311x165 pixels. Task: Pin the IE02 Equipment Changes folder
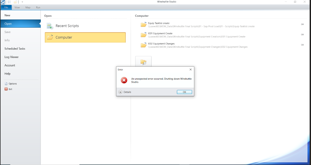pyautogui.click(x=302, y=45)
